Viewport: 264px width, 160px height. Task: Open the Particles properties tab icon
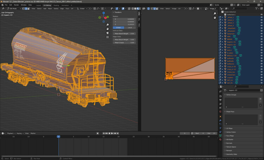click(220, 124)
